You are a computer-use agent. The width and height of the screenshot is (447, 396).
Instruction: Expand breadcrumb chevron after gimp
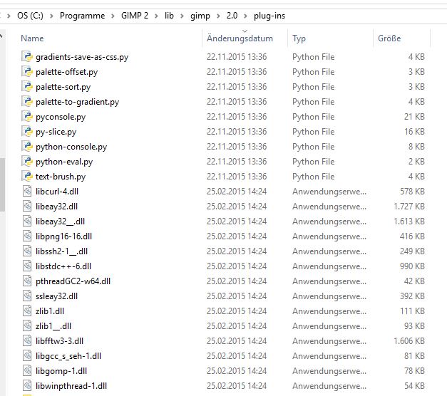coord(218,16)
